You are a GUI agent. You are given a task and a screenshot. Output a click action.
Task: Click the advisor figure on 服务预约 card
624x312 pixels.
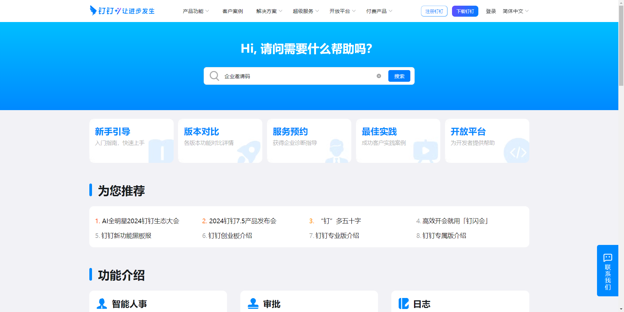pos(337,151)
